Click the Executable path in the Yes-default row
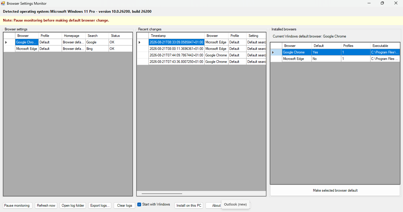403x212 pixels. 385,52
